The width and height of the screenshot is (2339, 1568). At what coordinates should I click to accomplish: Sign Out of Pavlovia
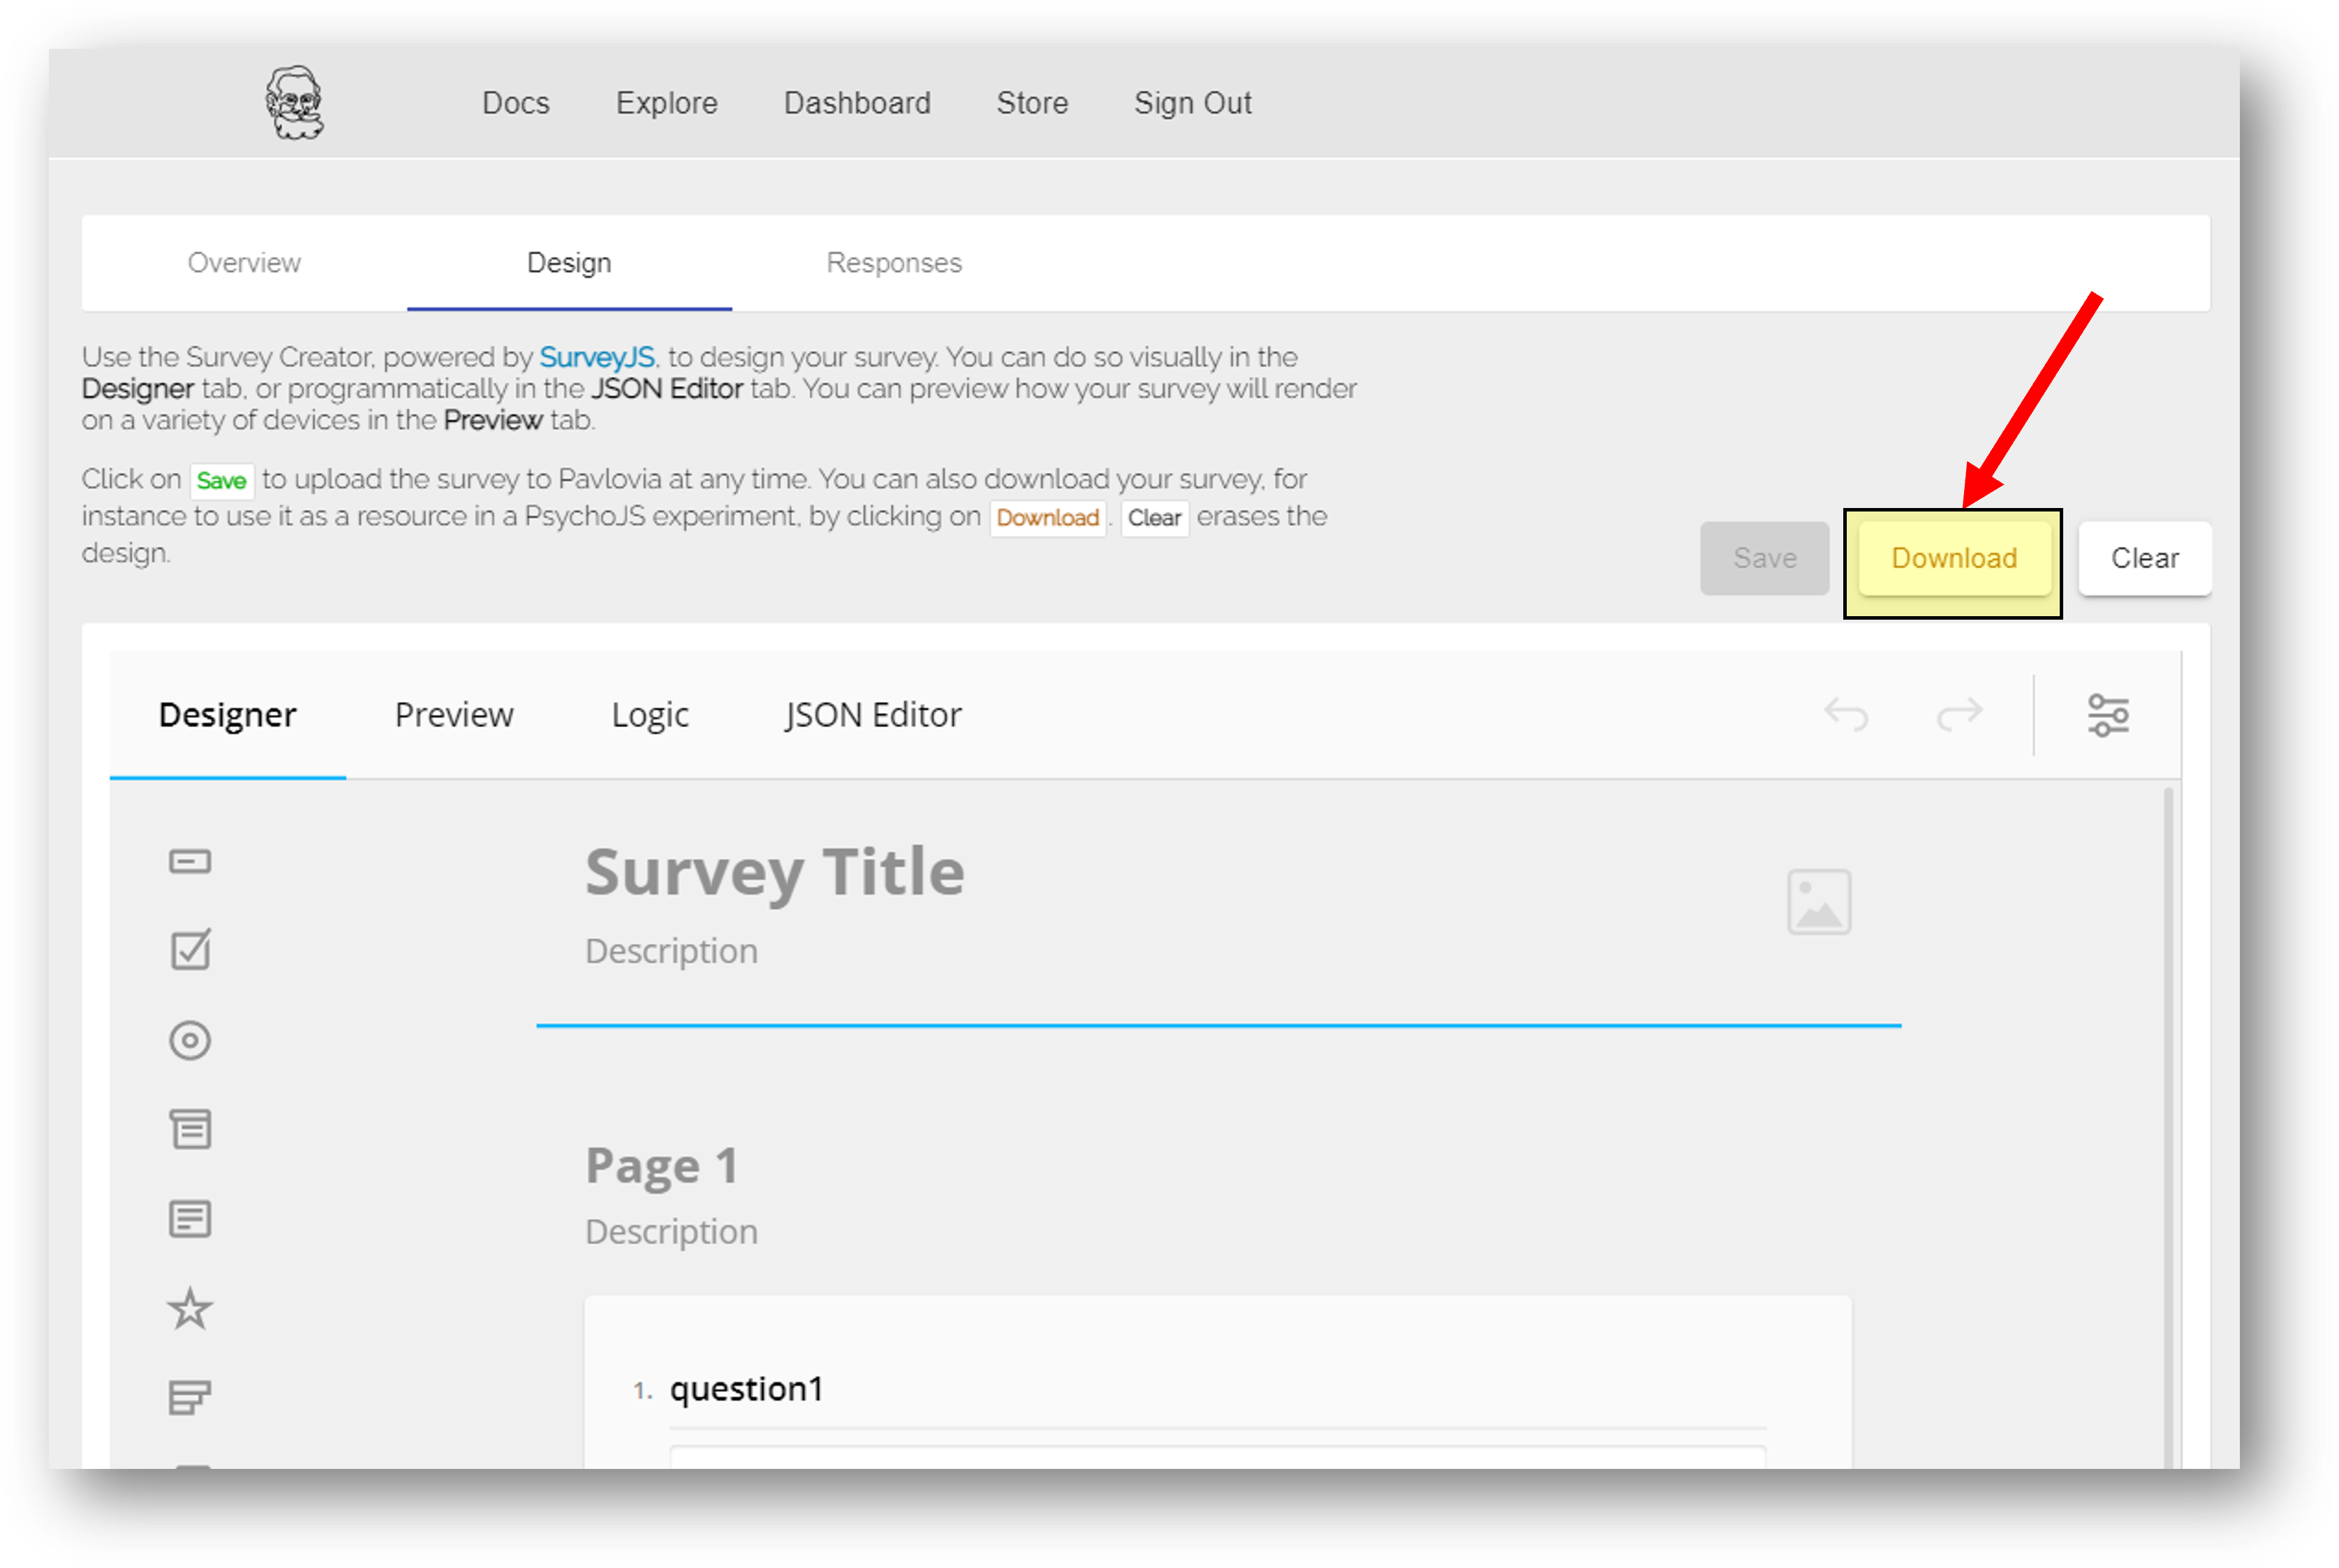point(1193,103)
